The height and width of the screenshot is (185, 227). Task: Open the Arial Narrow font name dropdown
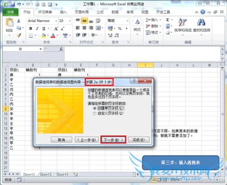click(56, 21)
